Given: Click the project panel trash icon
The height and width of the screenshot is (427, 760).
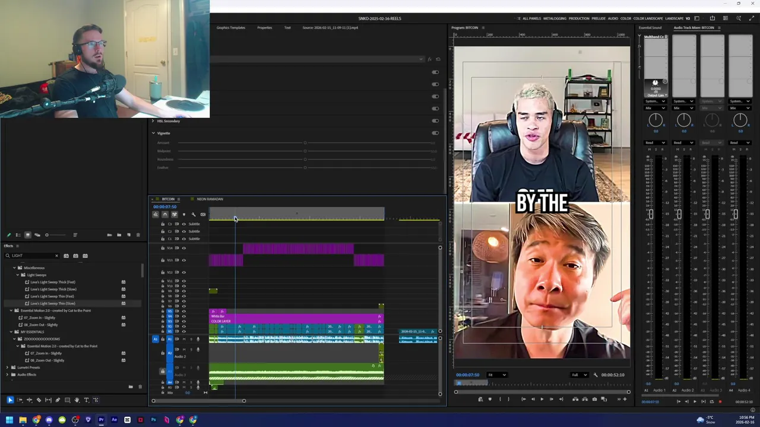Looking at the screenshot, I should (138, 235).
